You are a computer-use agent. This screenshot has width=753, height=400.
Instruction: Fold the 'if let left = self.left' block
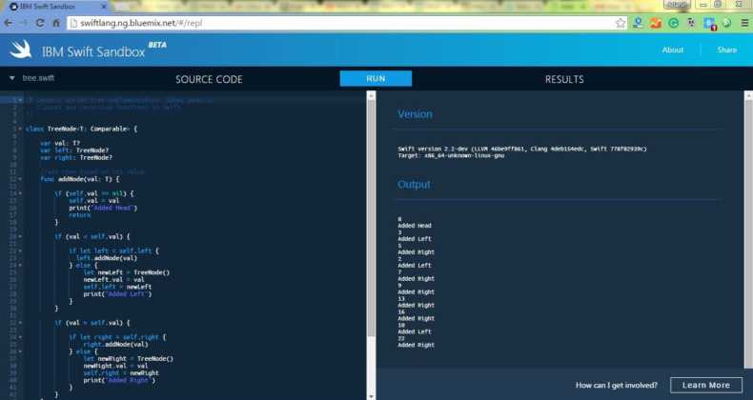(20, 250)
